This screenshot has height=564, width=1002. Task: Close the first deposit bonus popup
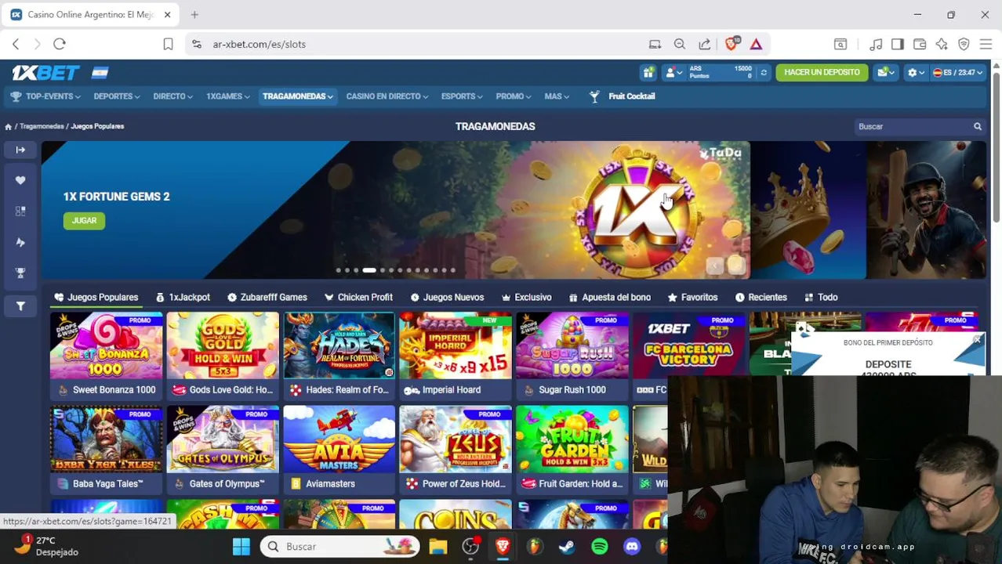pyautogui.click(x=977, y=340)
